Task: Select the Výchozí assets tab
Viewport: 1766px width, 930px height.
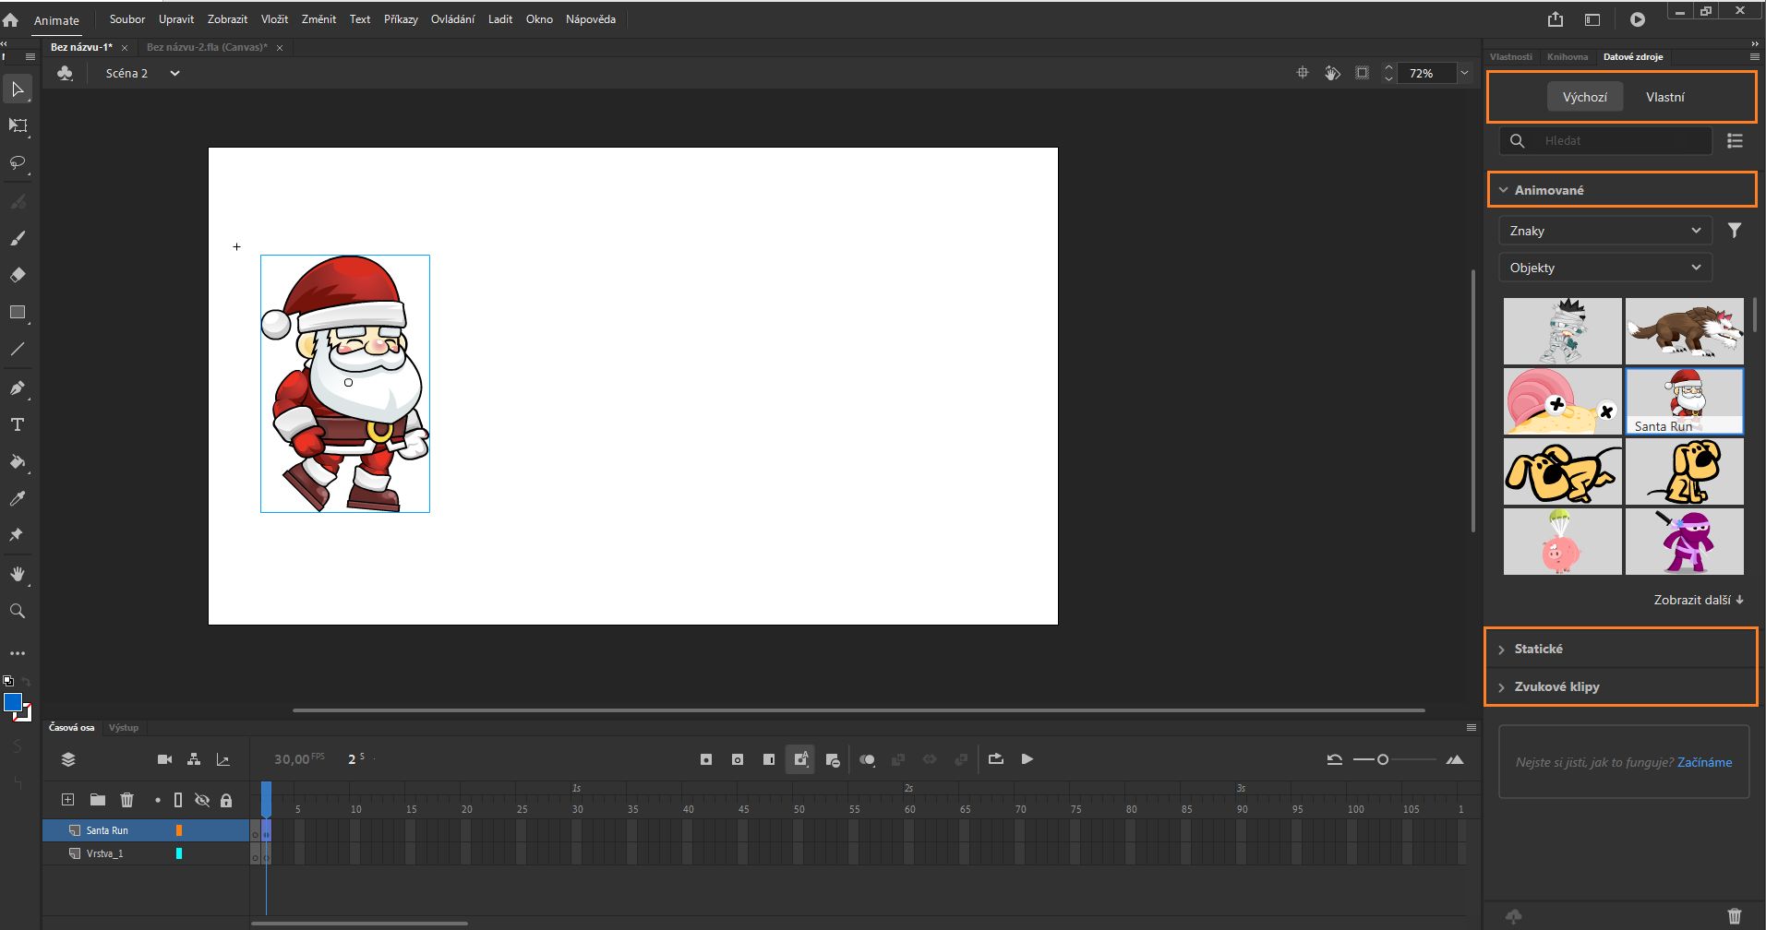Action: pyautogui.click(x=1585, y=97)
